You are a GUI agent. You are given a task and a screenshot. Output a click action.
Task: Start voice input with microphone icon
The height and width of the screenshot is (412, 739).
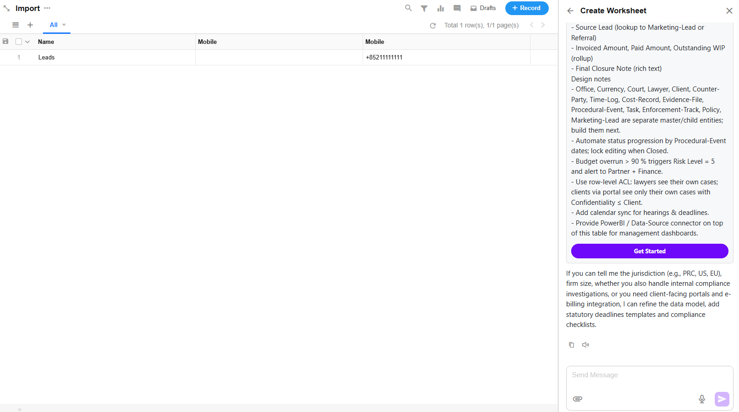tap(702, 399)
